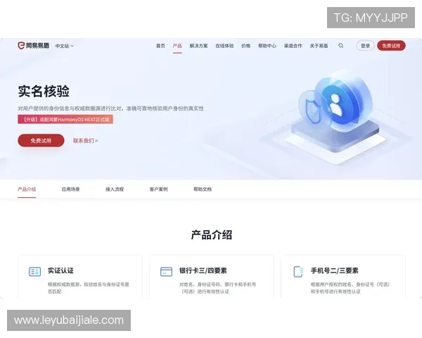Click the description under 银行卡三/四要素
The width and height of the screenshot is (422, 338).
pos(217,288)
